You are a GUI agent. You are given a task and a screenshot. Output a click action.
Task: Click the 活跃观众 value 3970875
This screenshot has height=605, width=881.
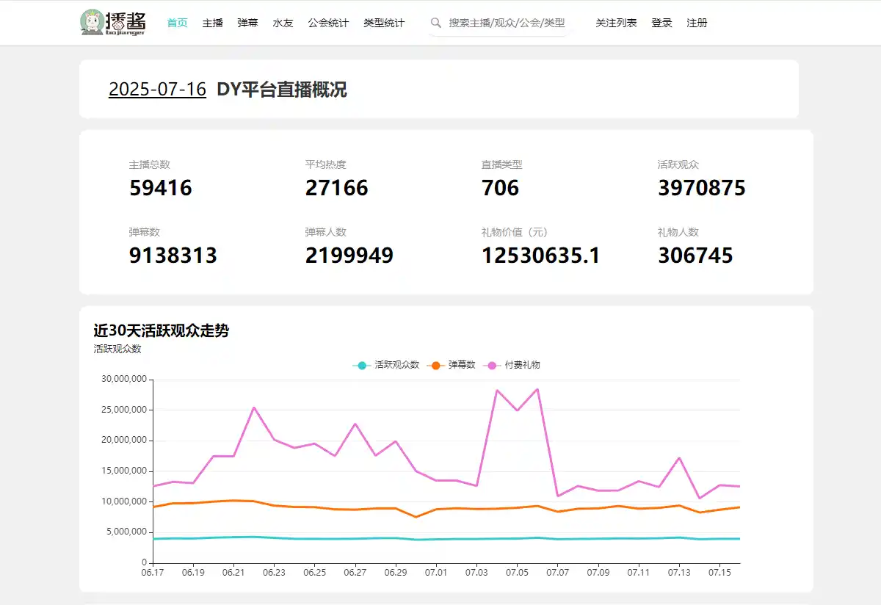pos(702,188)
